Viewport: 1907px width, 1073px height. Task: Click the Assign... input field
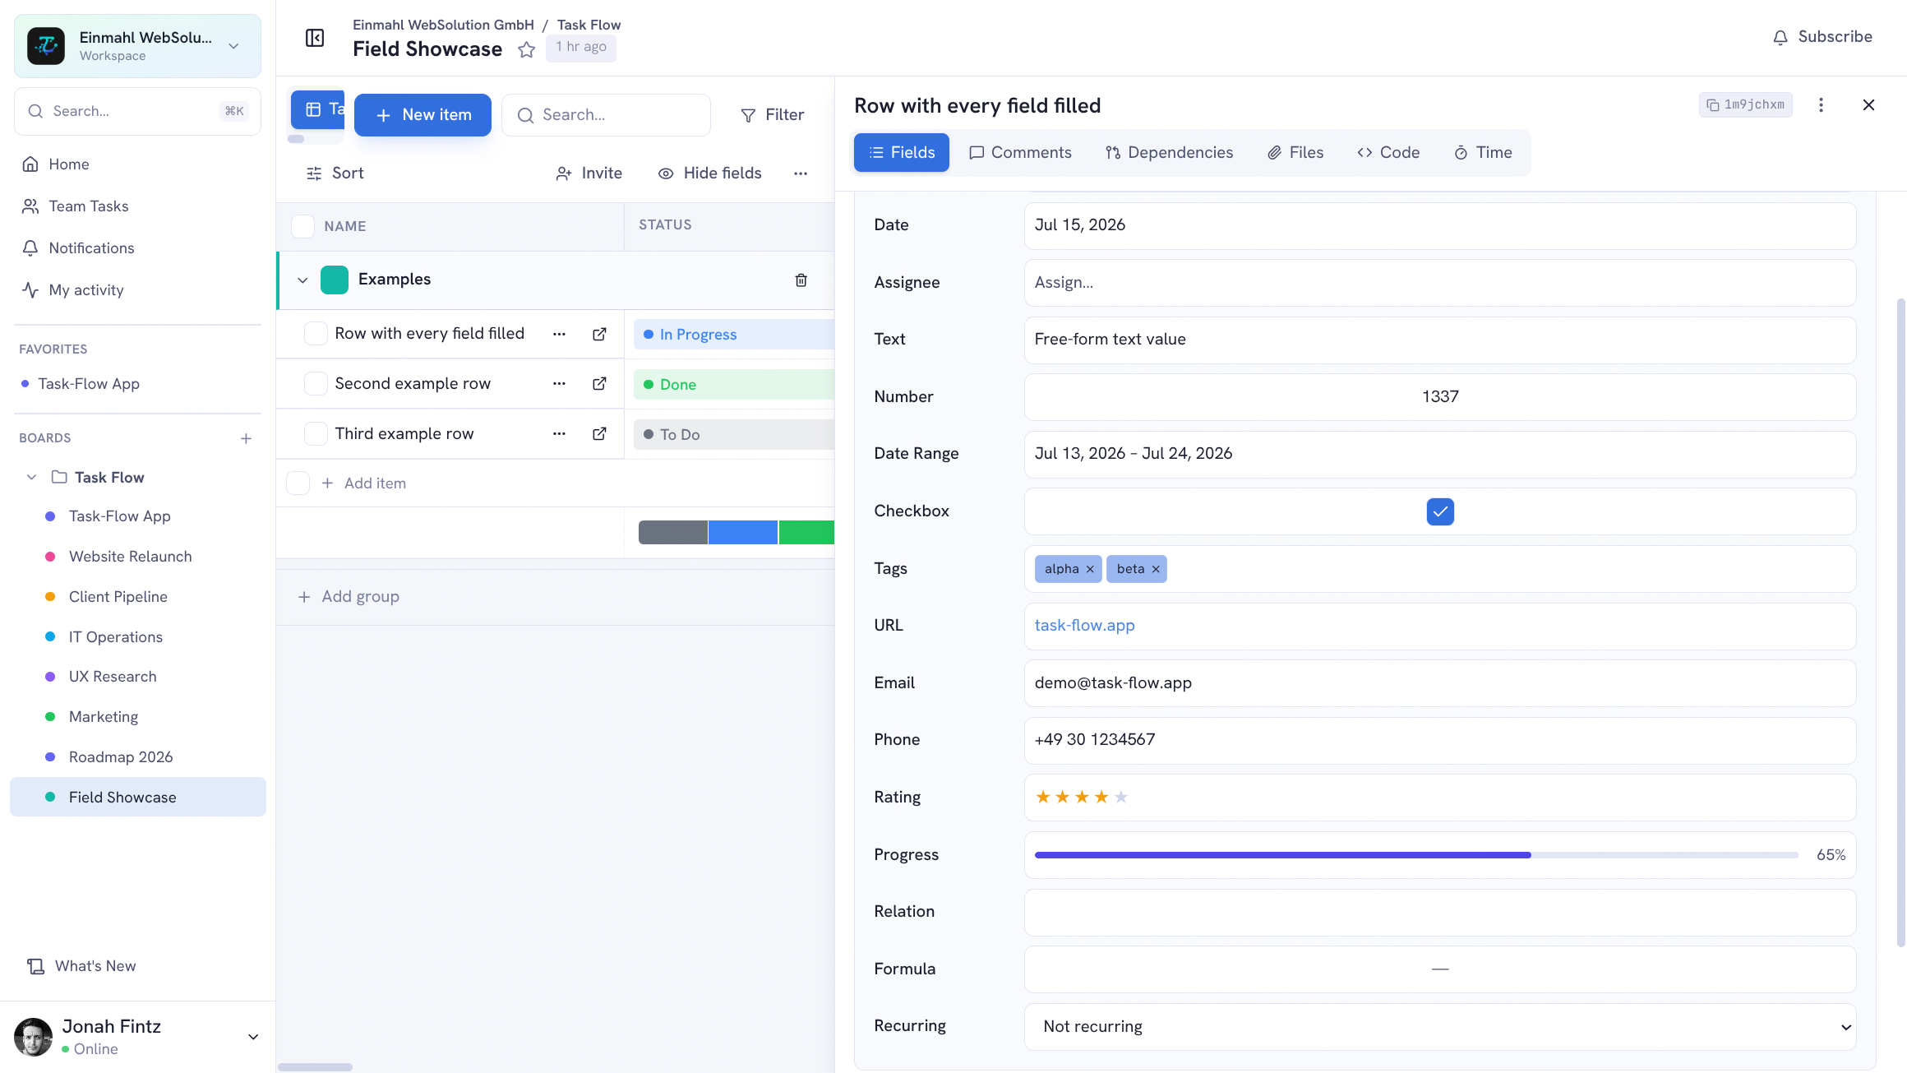point(1440,283)
